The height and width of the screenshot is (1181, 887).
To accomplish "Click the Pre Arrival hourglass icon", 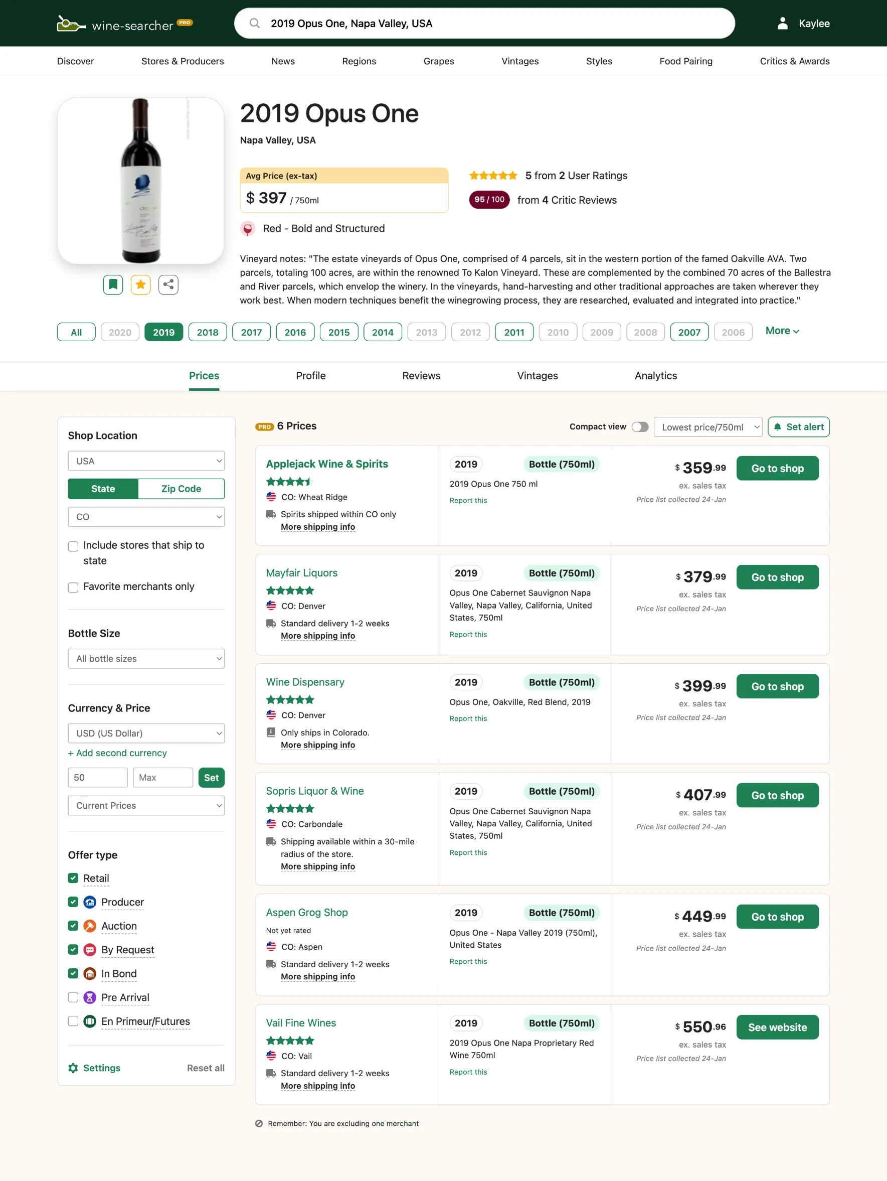I will click(x=90, y=997).
